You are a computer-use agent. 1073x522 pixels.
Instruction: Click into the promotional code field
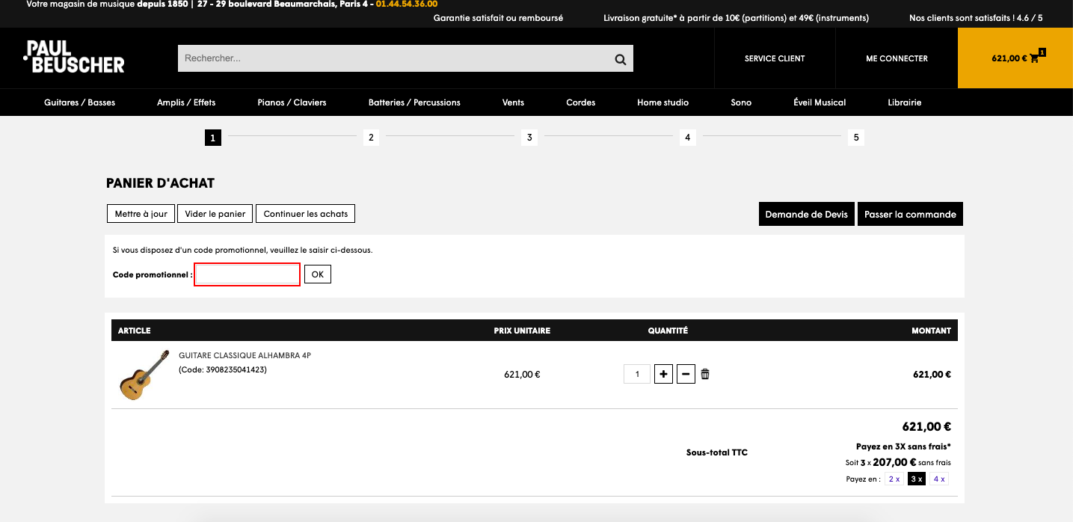[248, 274]
